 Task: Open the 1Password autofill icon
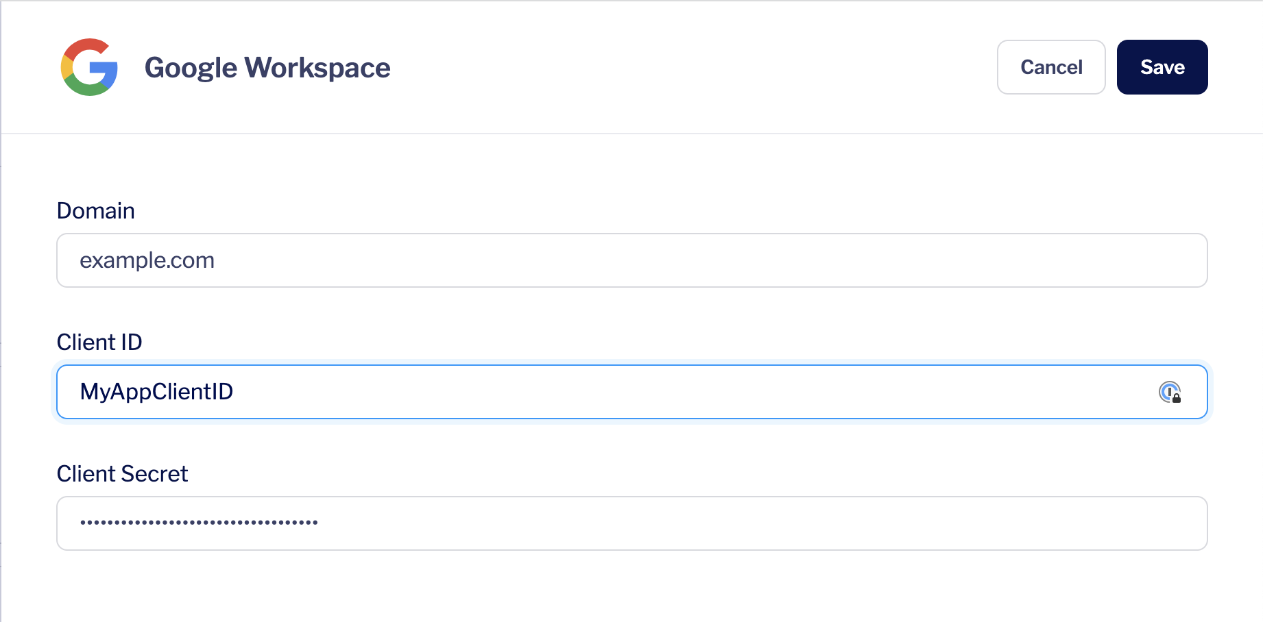click(1169, 392)
